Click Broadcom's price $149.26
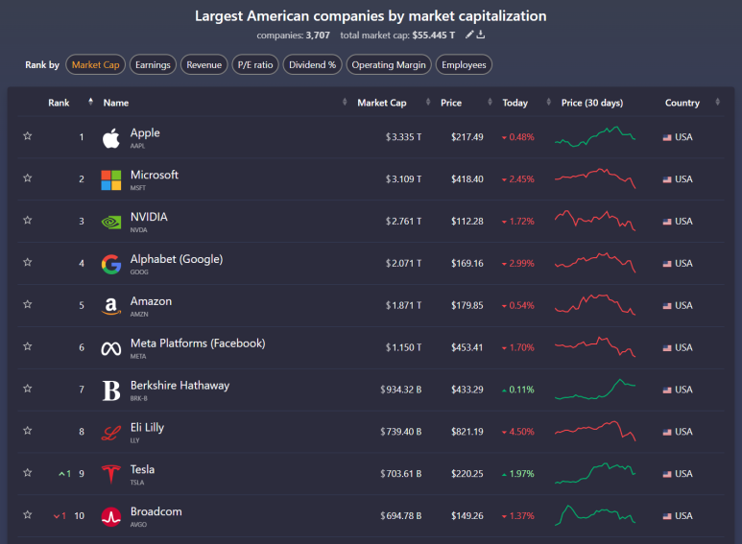Image resolution: width=742 pixels, height=544 pixels. [467, 516]
